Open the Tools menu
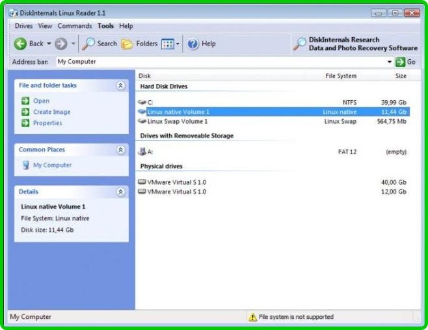The width and height of the screenshot is (428, 330). tap(105, 26)
